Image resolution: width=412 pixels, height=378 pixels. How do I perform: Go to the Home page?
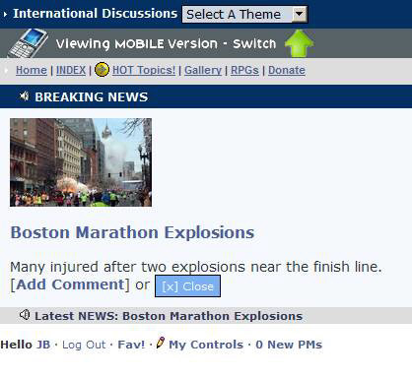coord(32,70)
